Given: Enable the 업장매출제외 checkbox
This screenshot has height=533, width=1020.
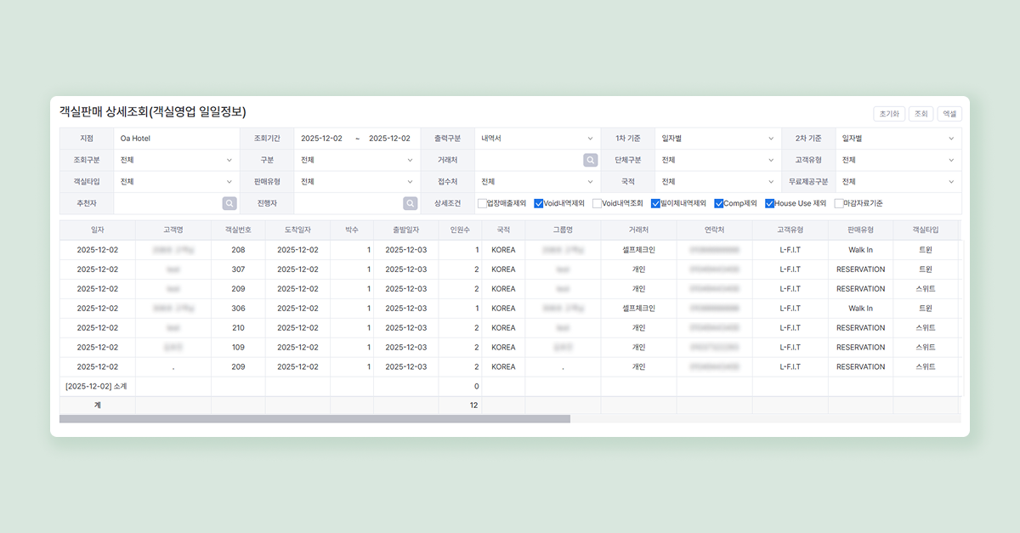Looking at the screenshot, I should point(482,203).
